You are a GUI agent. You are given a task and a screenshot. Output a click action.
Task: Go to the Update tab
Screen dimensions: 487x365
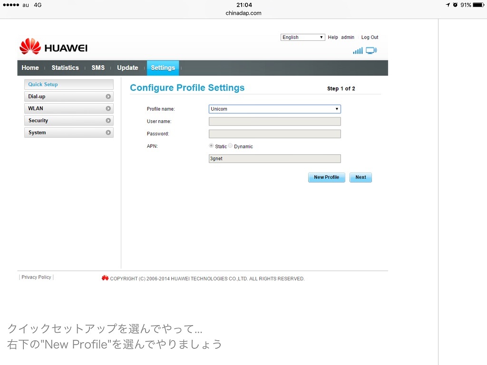(127, 67)
